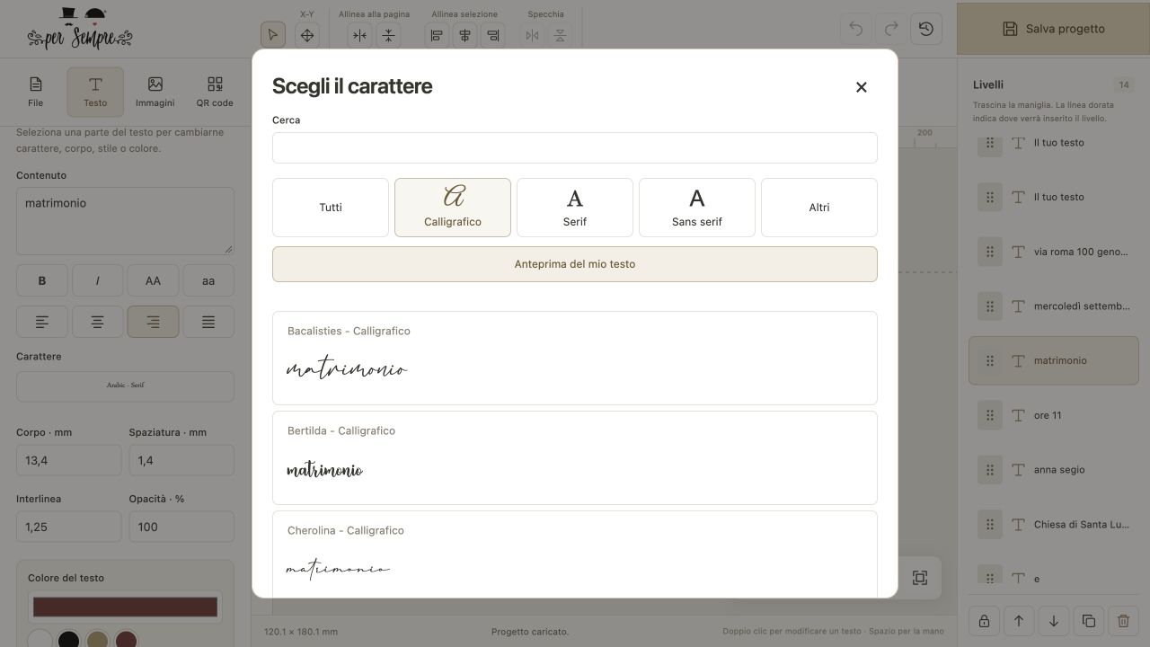This screenshot has width=1150, height=647.
Task: Activate the X-Y move tool
Action: (307, 35)
